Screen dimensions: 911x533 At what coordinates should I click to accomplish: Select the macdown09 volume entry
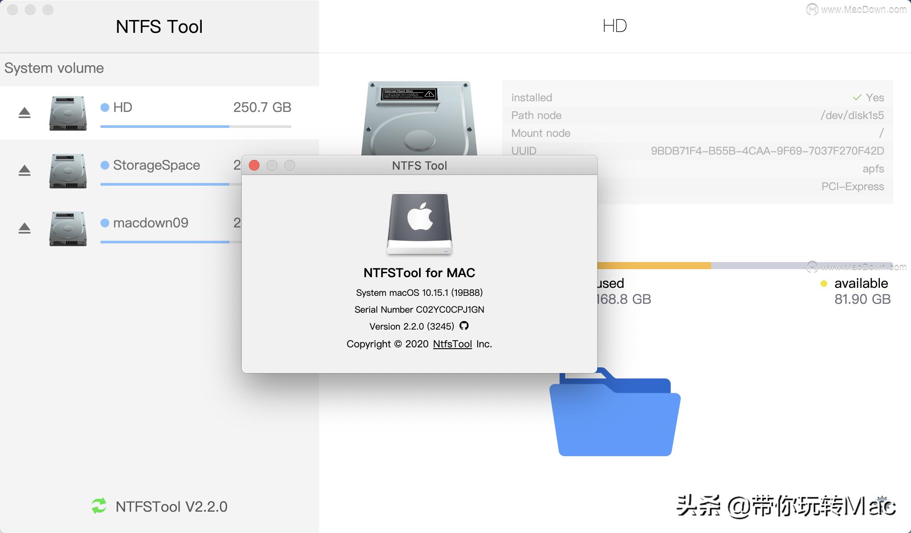[x=151, y=223]
